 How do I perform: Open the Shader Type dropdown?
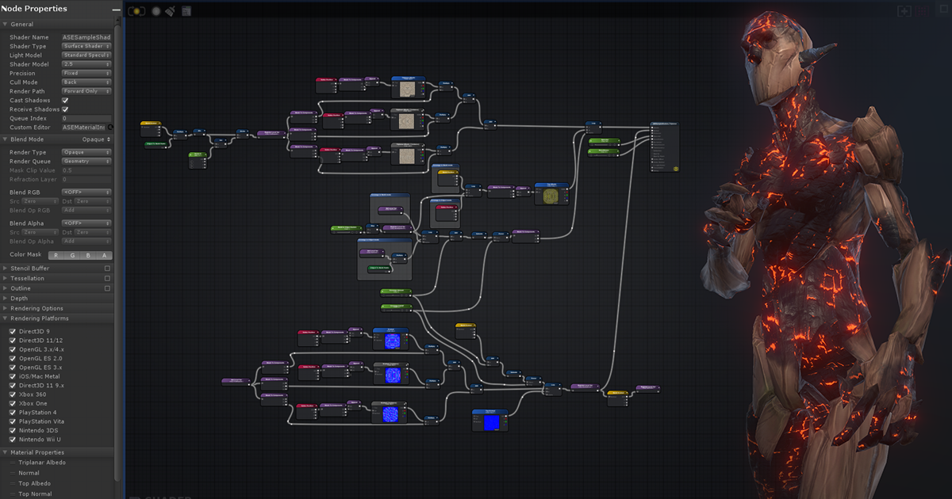87,46
